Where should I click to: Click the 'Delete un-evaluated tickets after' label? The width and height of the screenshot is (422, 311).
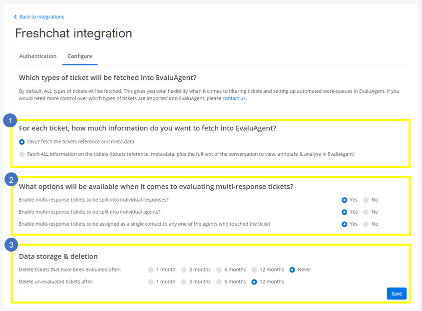coord(56,282)
